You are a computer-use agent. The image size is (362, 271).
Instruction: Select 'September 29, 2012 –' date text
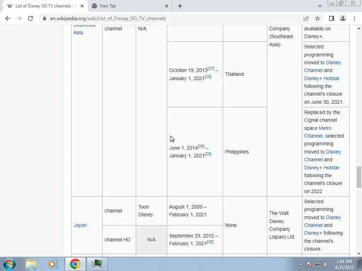(x=193, y=236)
